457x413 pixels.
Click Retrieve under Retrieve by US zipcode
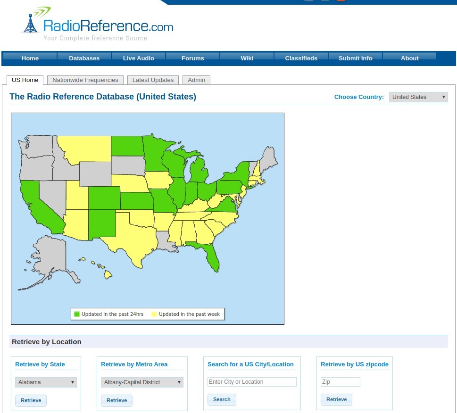pyautogui.click(x=336, y=399)
